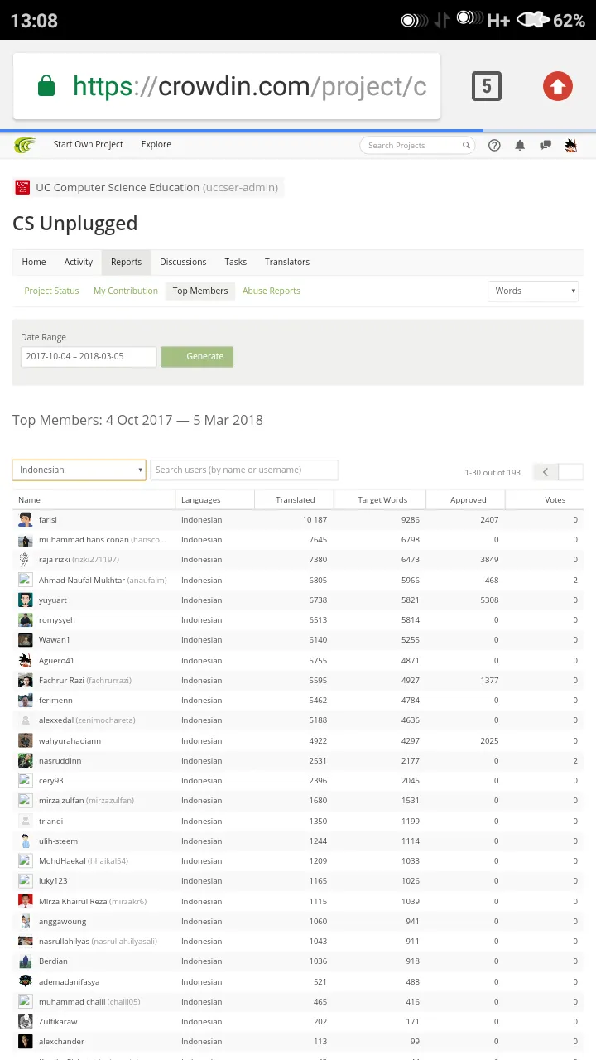Image resolution: width=596 pixels, height=1060 pixels.
Task: Tap the red upload arrow browser icon
Action: (558, 86)
